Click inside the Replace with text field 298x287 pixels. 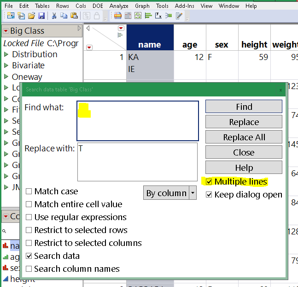(x=137, y=161)
